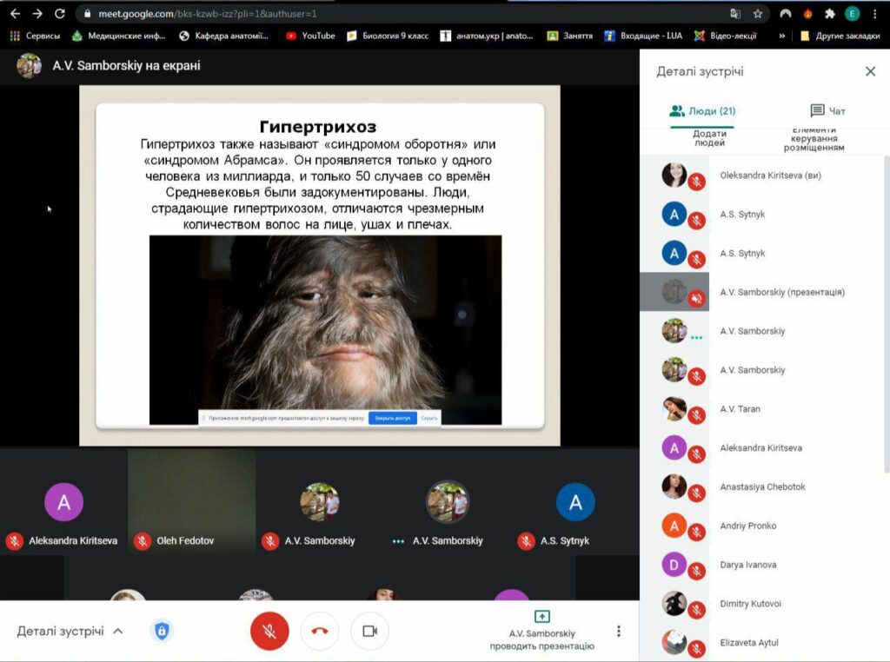The width and height of the screenshot is (890, 662).
Task: Open the Другие закладки folder
Action: [840, 36]
